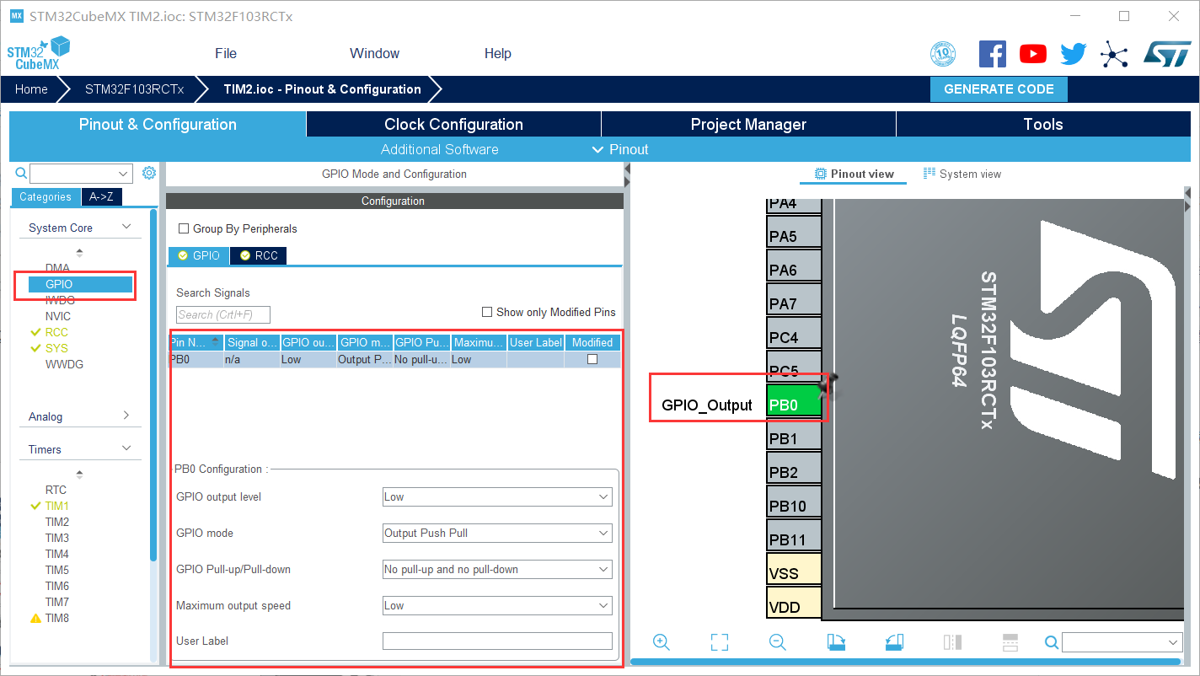Click the PB1 pin on chip
The width and height of the screenshot is (1200, 676).
[x=794, y=436]
